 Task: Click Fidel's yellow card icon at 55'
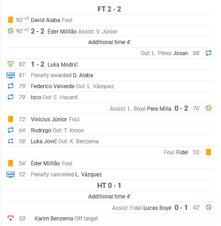pyautogui.click(x=209, y=152)
